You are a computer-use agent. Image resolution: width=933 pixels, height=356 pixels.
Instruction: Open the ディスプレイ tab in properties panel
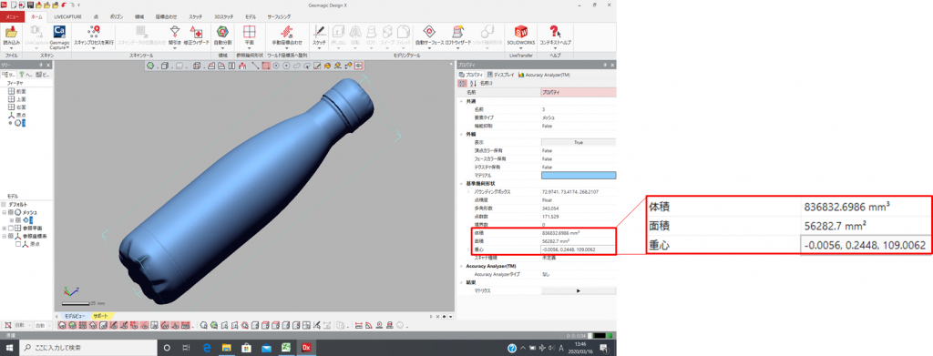(x=501, y=75)
